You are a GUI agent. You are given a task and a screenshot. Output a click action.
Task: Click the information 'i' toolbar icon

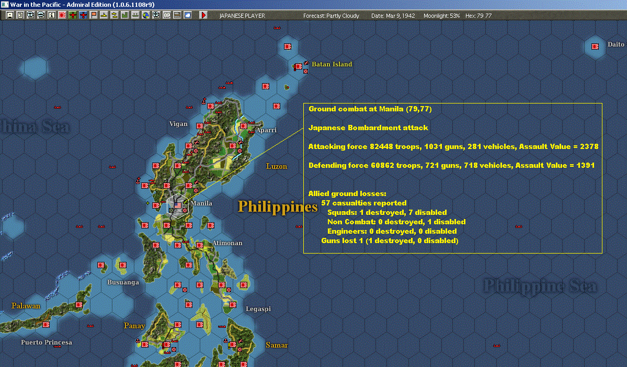click(52, 15)
